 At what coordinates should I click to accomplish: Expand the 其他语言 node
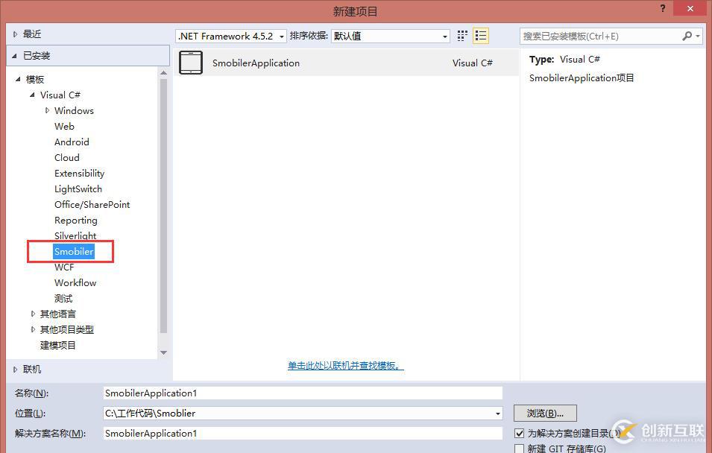[x=33, y=314]
